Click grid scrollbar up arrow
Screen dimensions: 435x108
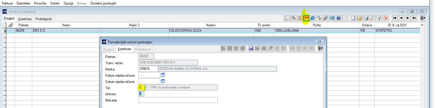(423, 25)
